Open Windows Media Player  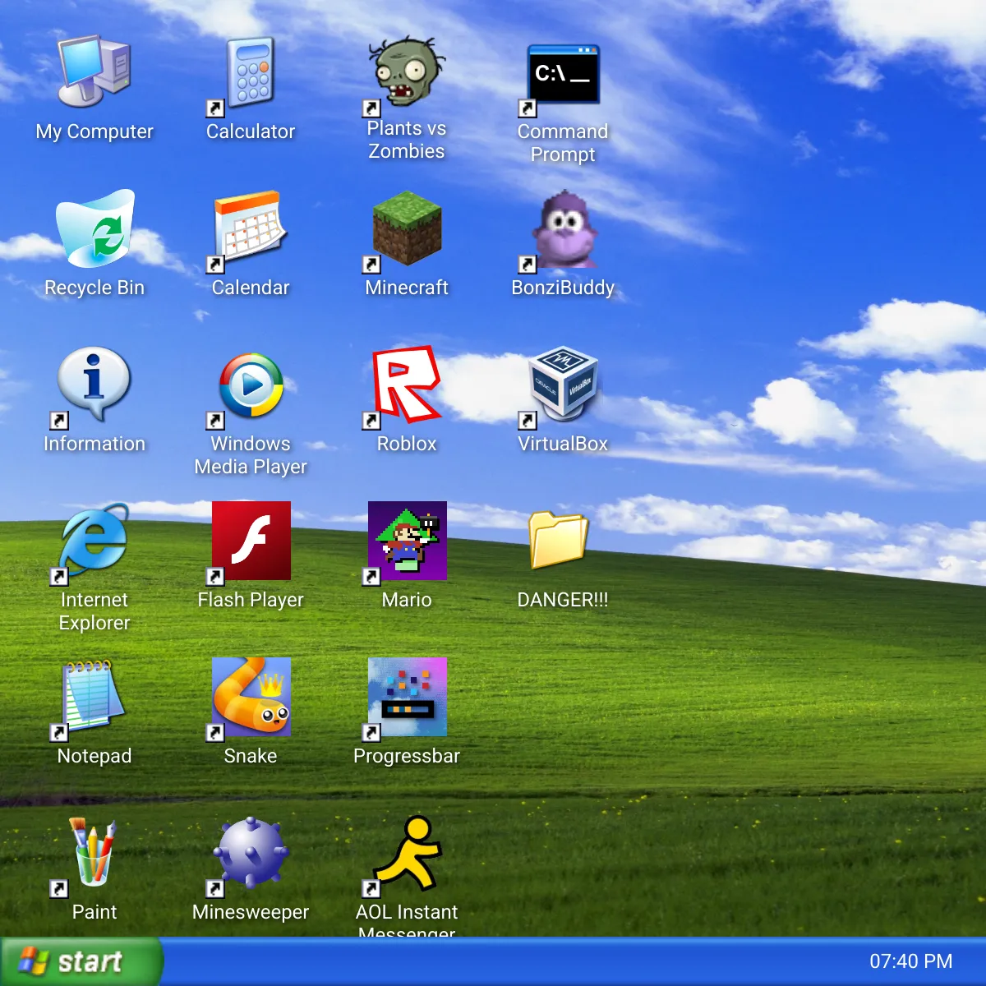[251, 384]
